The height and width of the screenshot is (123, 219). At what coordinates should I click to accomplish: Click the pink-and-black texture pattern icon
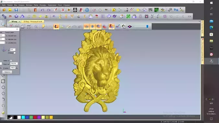coord(146,17)
